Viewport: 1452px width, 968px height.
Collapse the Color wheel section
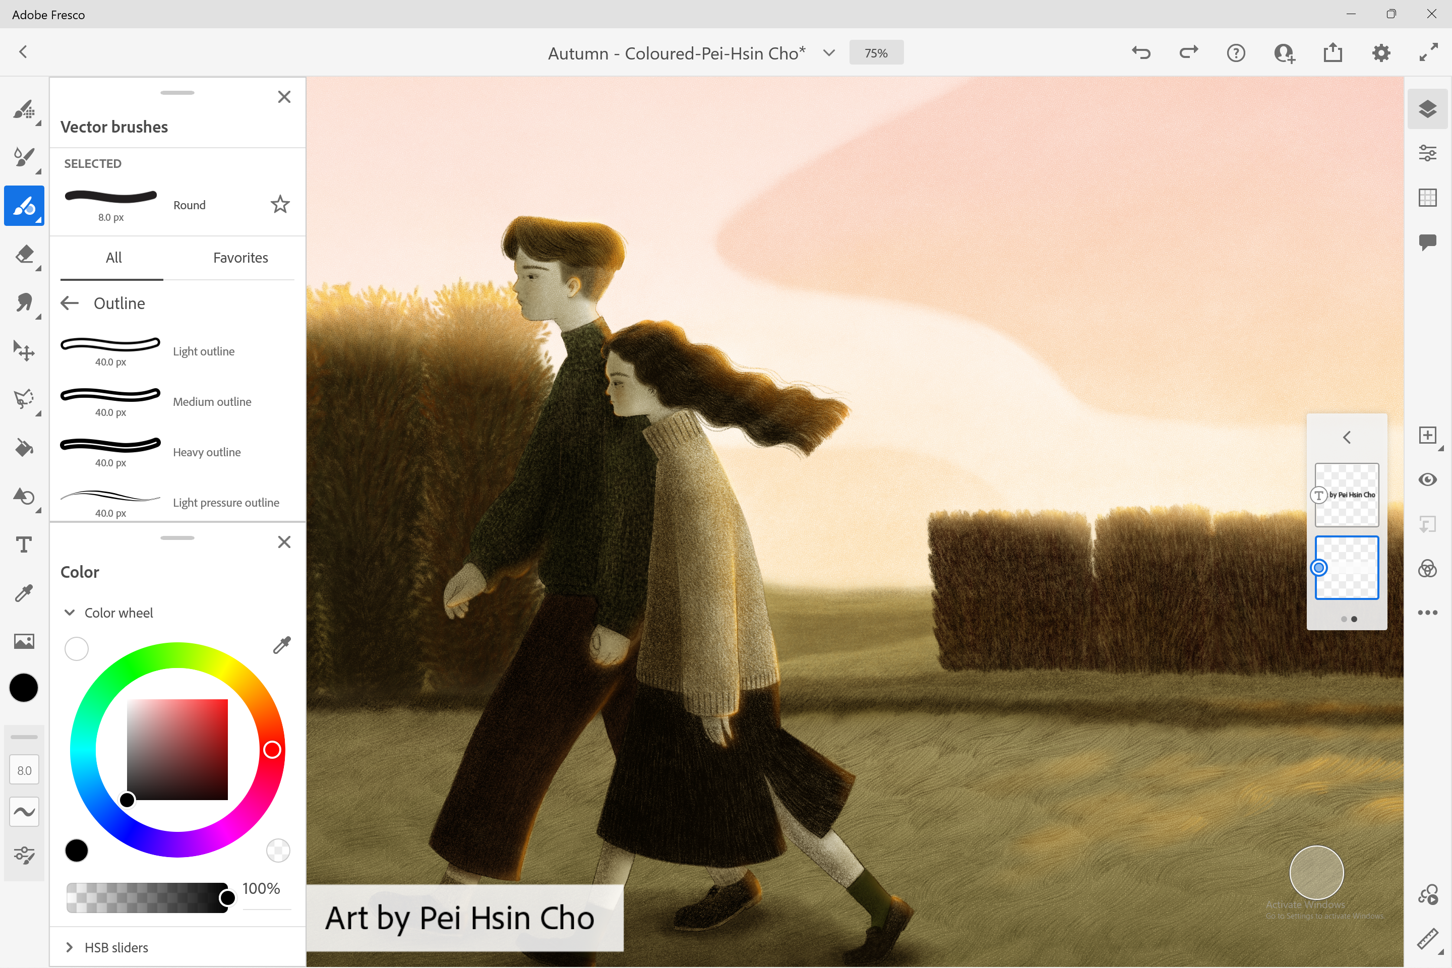(x=69, y=612)
